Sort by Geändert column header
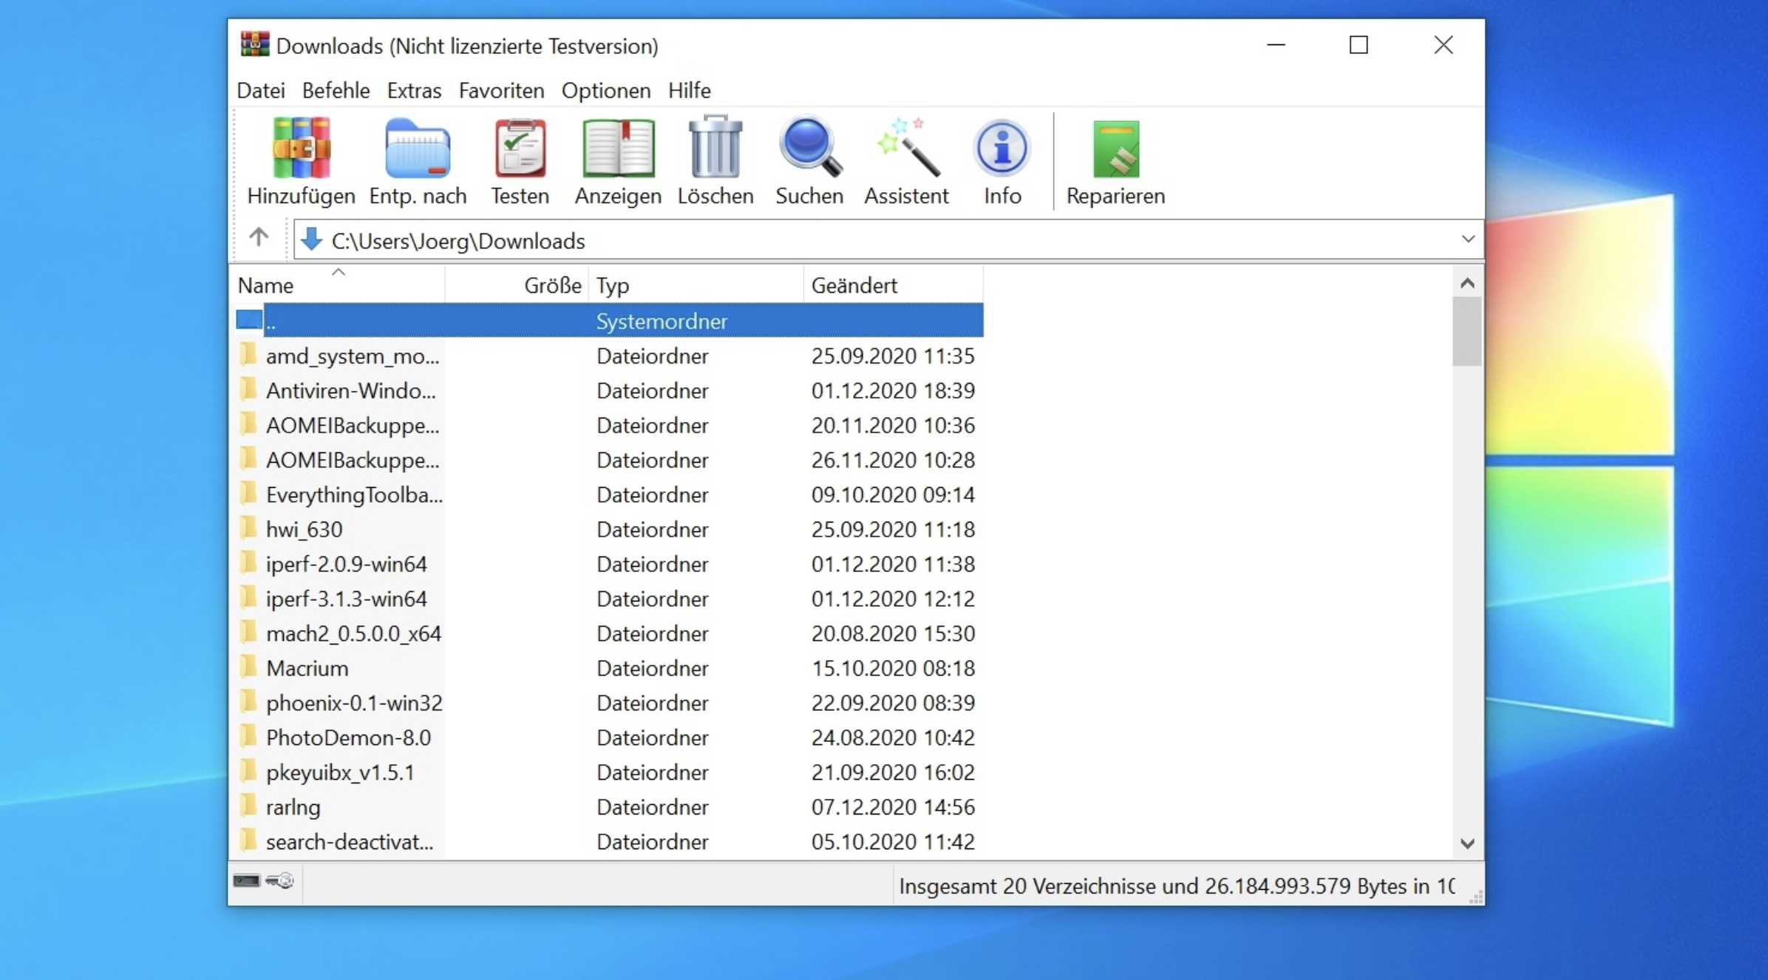Viewport: 1768px width, 980px height. click(854, 285)
